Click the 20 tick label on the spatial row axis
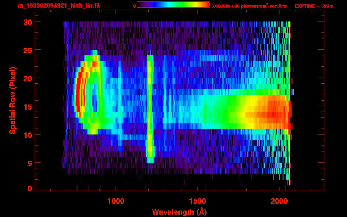The width and height of the screenshot is (347, 217). pos(28,78)
